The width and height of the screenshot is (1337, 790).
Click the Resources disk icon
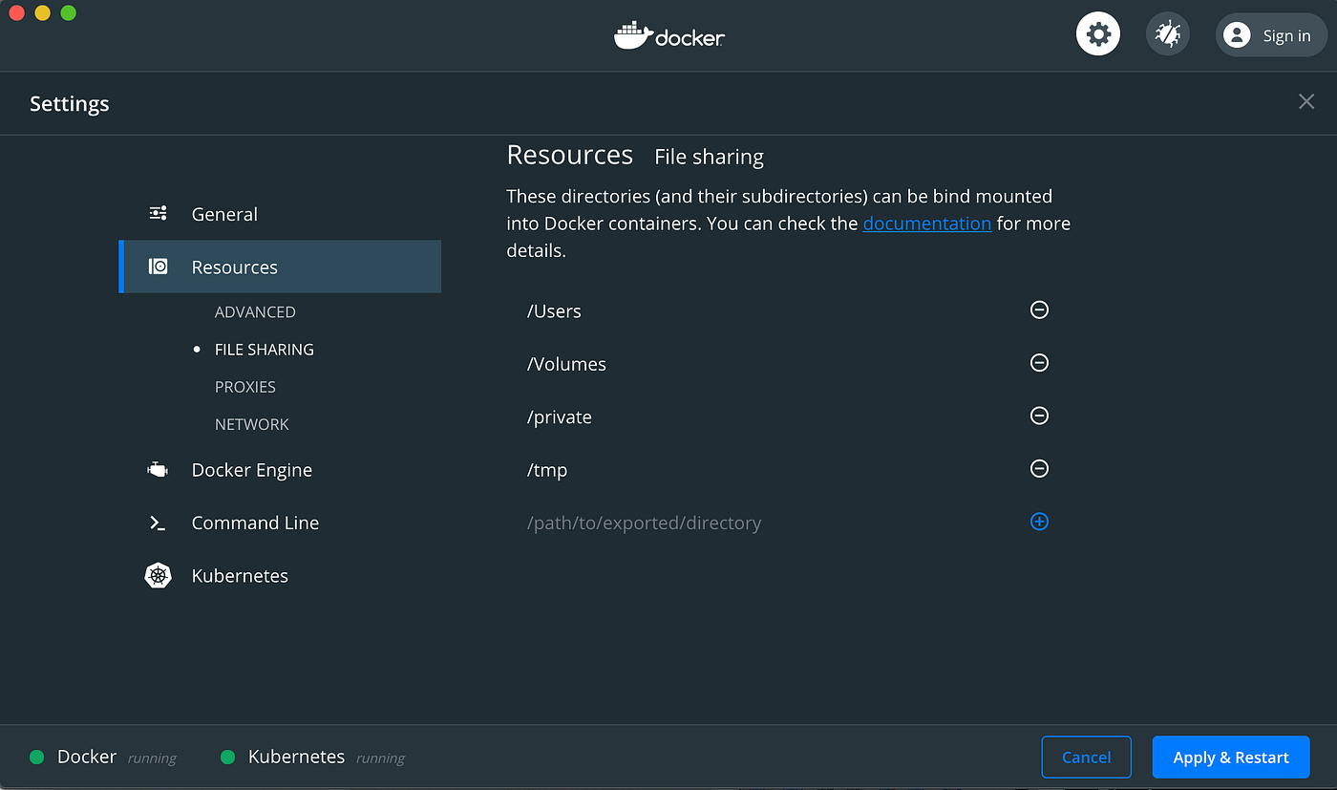[x=159, y=267]
